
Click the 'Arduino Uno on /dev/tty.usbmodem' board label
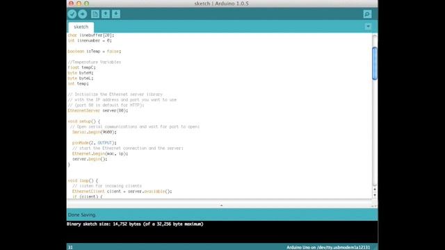[x=328, y=247]
